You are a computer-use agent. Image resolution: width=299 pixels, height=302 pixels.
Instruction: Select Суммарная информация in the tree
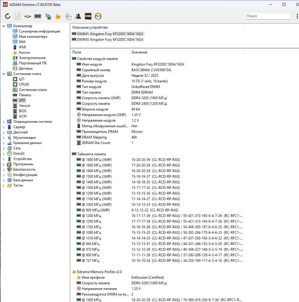coord(39,31)
